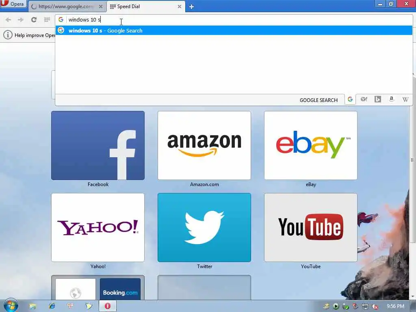Open the Twitter speed dial tile
Screen dimensions: 416x312
[204, 227]
